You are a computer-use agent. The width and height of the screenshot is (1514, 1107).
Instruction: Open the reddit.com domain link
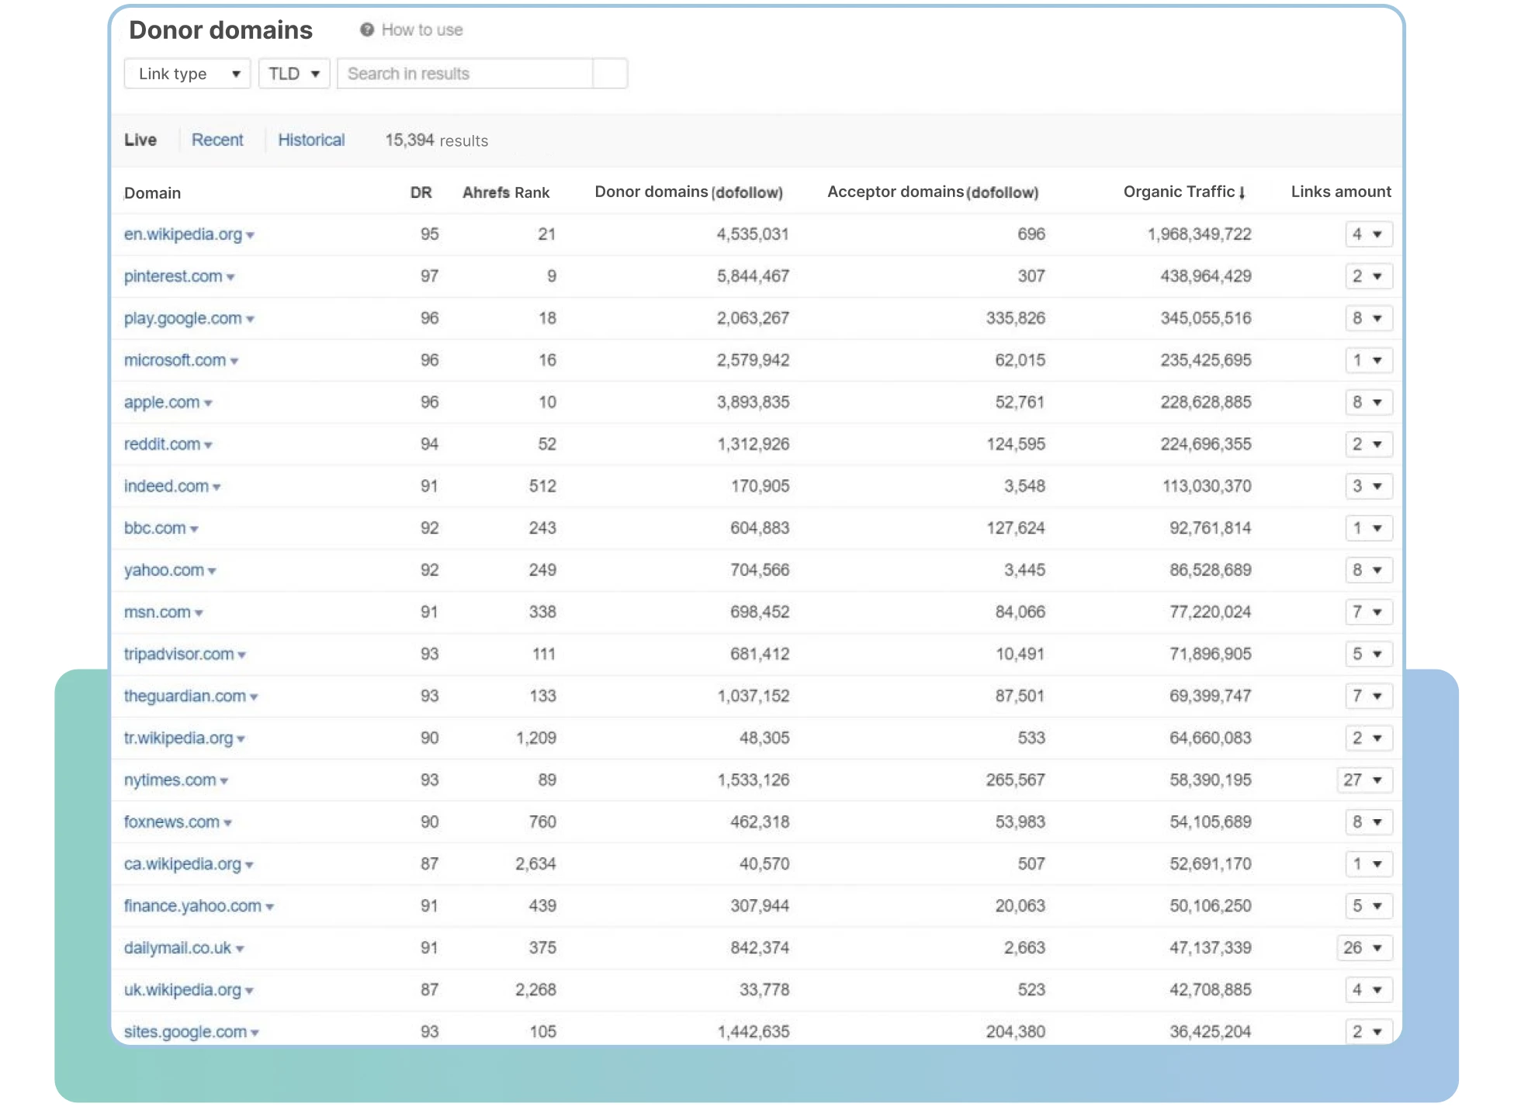point(162,444)
